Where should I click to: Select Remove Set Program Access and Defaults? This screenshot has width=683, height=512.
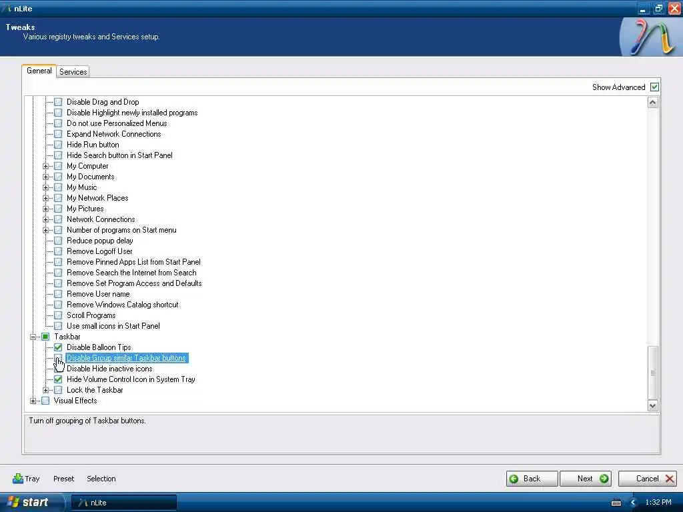pyautogui.click(x=134, y=283)
